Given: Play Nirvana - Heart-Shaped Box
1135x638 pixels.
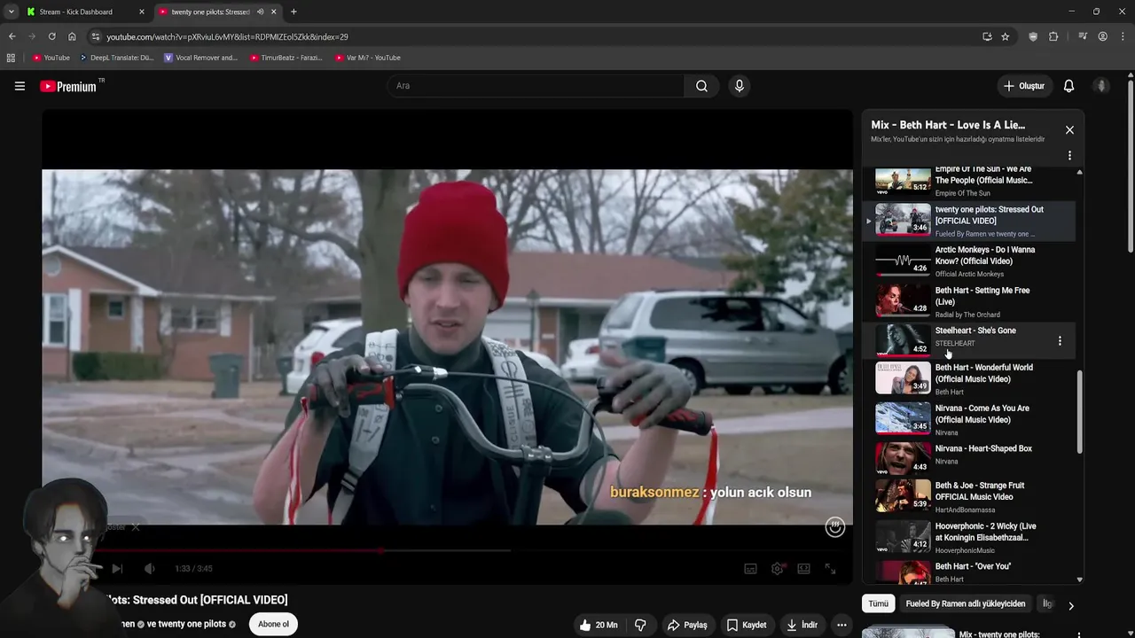Looking at the screenshot, I should (969, 459).
